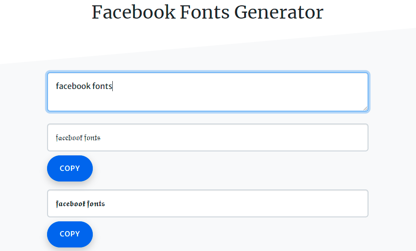Click the bold Fraktur 'facebook fonts' text

click(x=80, y=204)
